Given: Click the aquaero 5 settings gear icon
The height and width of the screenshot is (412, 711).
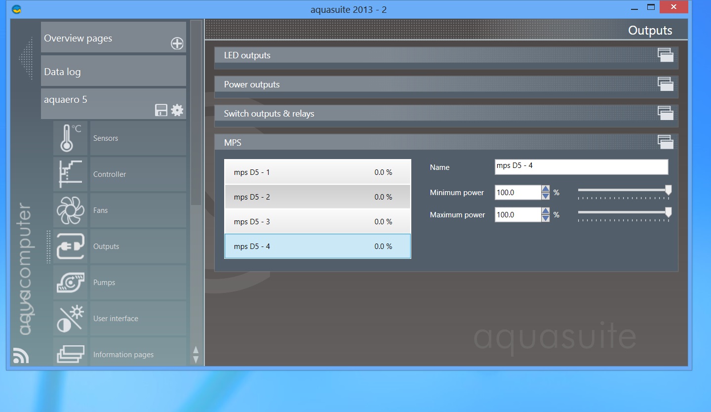Looking at the screenshot, I should (x=177, y=110).
